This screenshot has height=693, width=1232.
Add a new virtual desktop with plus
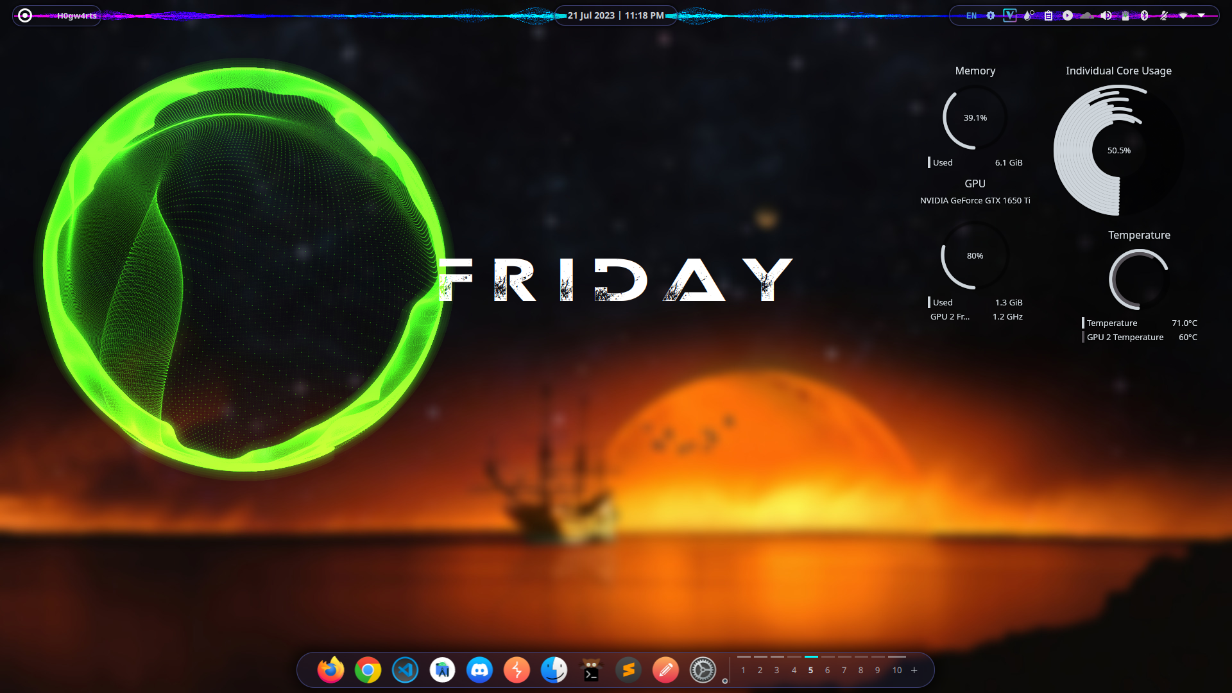[x=914, y=670]
